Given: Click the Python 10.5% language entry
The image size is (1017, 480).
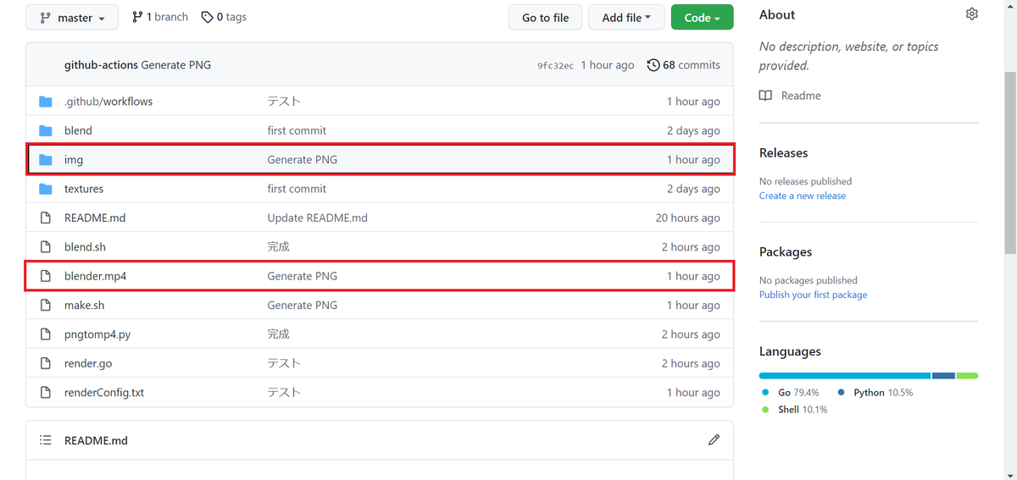Looking at the screenshot, I should [x=875, y=393].
